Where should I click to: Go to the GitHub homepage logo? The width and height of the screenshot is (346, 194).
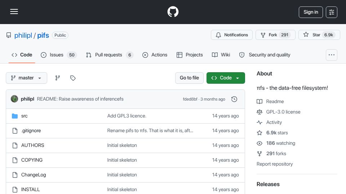pos(173,11)
